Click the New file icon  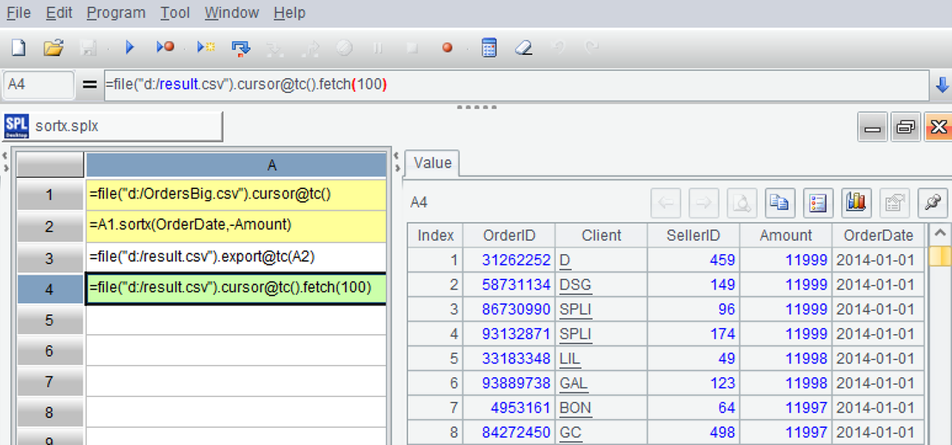pos(18,48)
